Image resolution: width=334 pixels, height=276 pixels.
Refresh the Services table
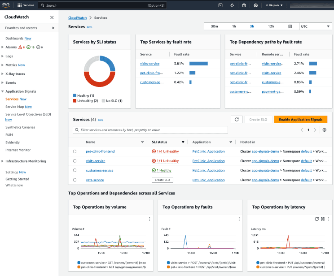[237, 120]
